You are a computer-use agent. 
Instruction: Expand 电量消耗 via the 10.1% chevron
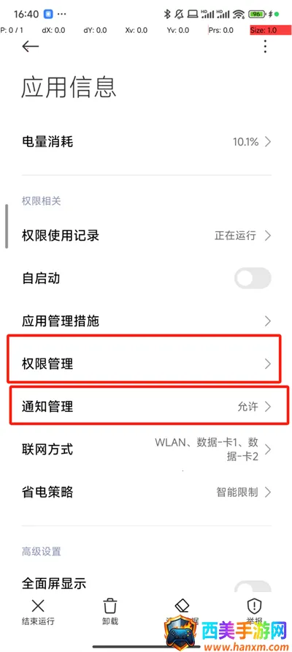point(268,142)
